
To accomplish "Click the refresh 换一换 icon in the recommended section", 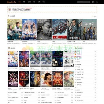I will (93, 16).
